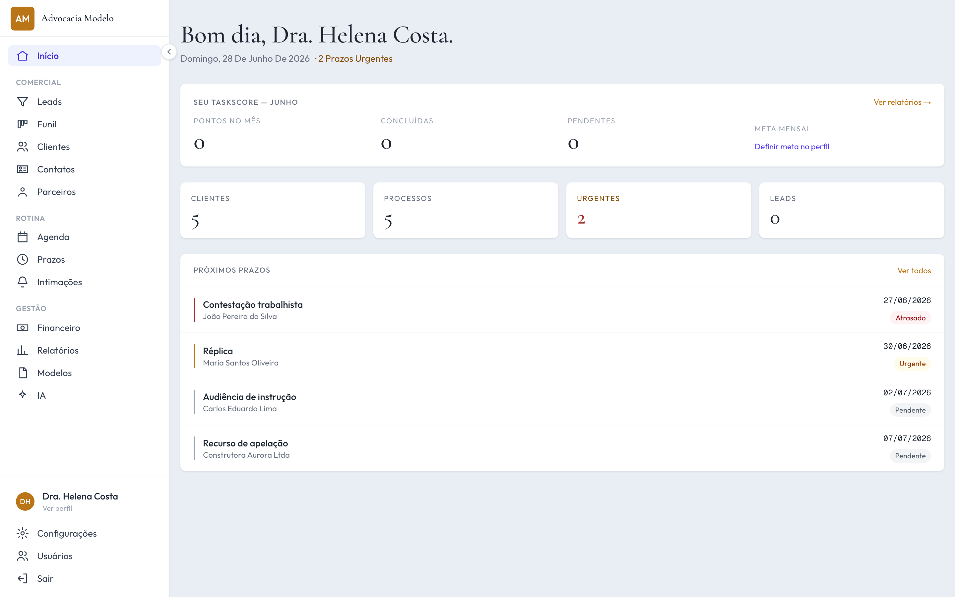Screen dimensions: 955x597
Task: Click the Configurações gear icon
Action: click(x=23, y=533)
